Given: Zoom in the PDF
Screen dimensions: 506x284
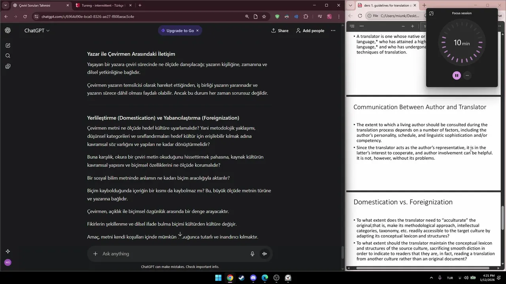Looking at the screenshot, I should (x=412, y=26).
